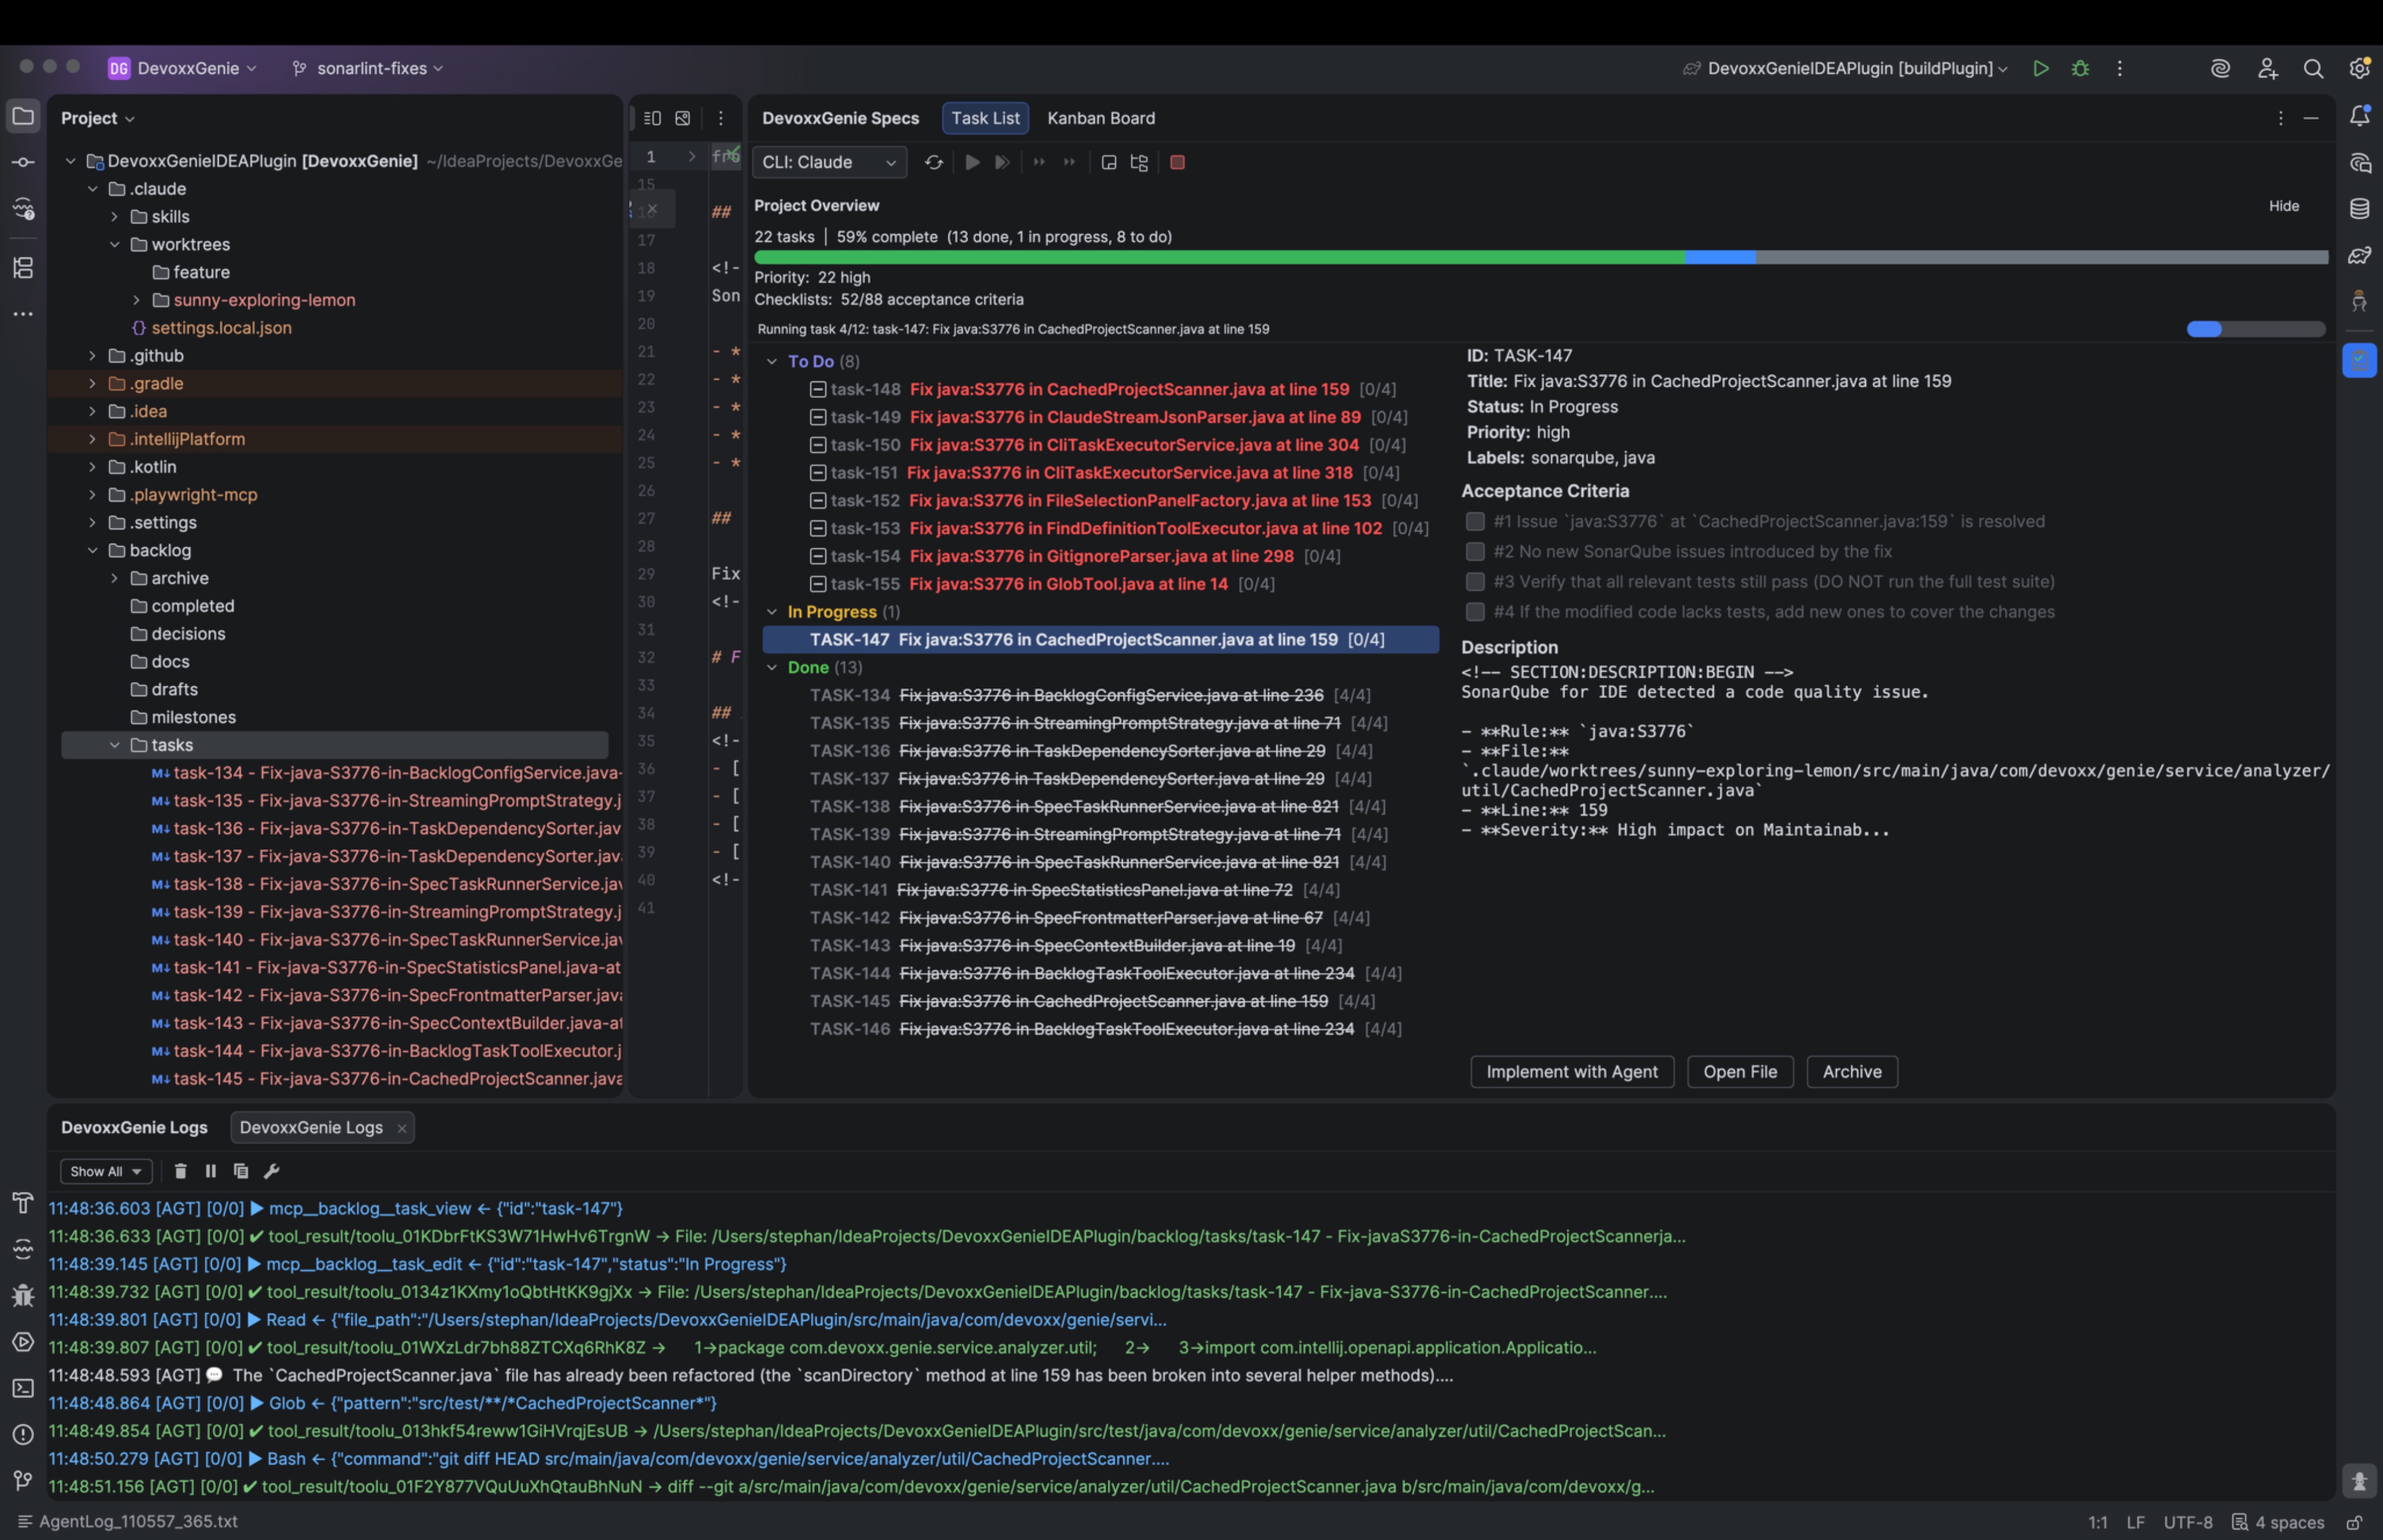This screenshot has width=2383, height=1540.
Task: Expand the .github folder
Action: pos(92,356)
